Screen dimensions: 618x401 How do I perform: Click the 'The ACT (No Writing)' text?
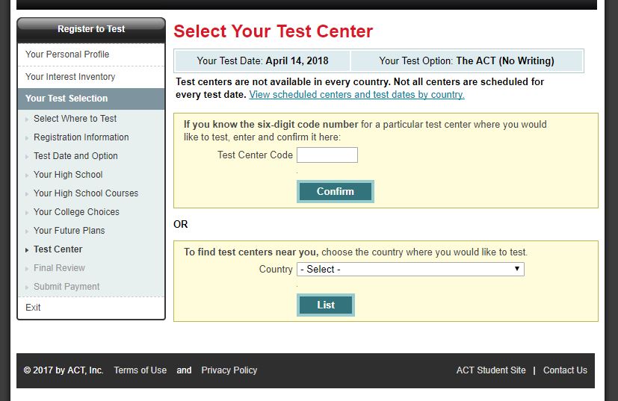[505, 61]
